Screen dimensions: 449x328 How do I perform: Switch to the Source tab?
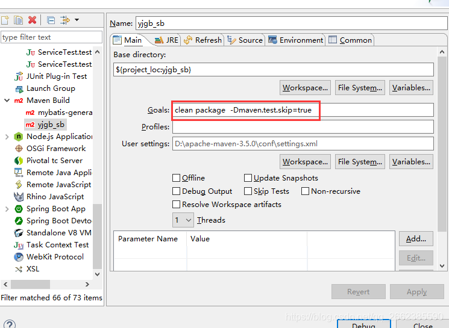point(245,40)
